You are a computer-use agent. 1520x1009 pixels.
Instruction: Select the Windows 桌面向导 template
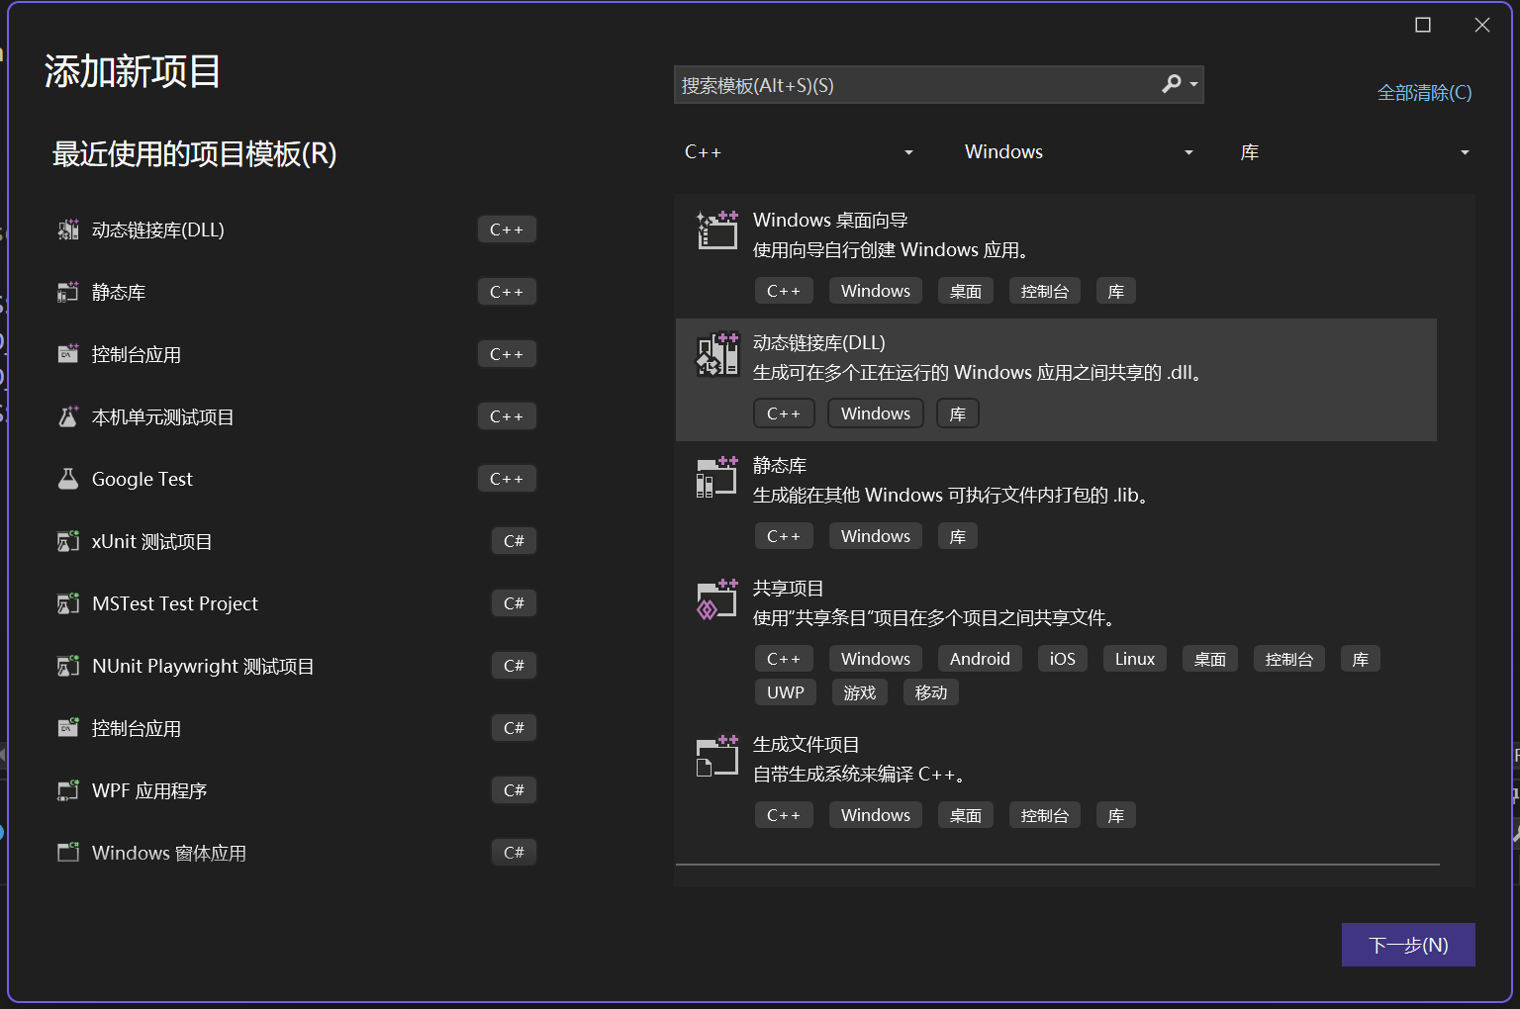point(1056,256)
